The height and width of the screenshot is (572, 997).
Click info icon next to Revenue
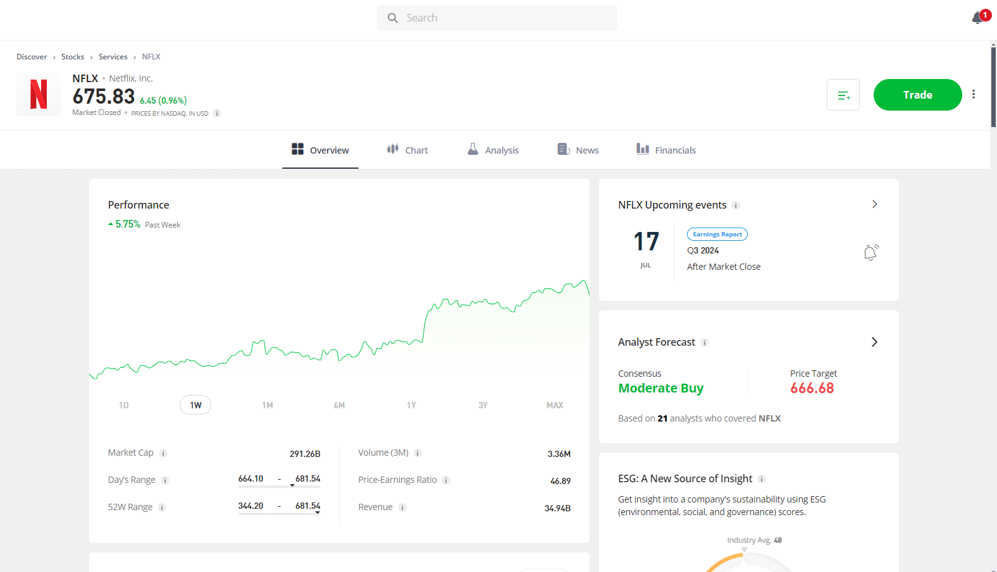[x=402, y=508]
